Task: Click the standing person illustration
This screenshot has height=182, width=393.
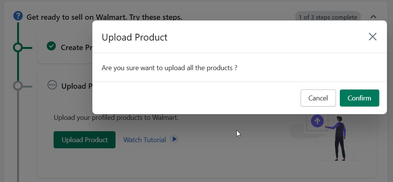Action: tap(339, 138)
